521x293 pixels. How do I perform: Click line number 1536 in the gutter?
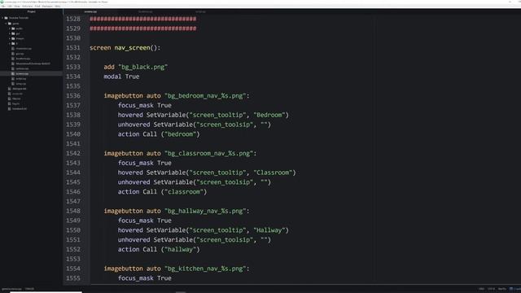tap(73, 96)
